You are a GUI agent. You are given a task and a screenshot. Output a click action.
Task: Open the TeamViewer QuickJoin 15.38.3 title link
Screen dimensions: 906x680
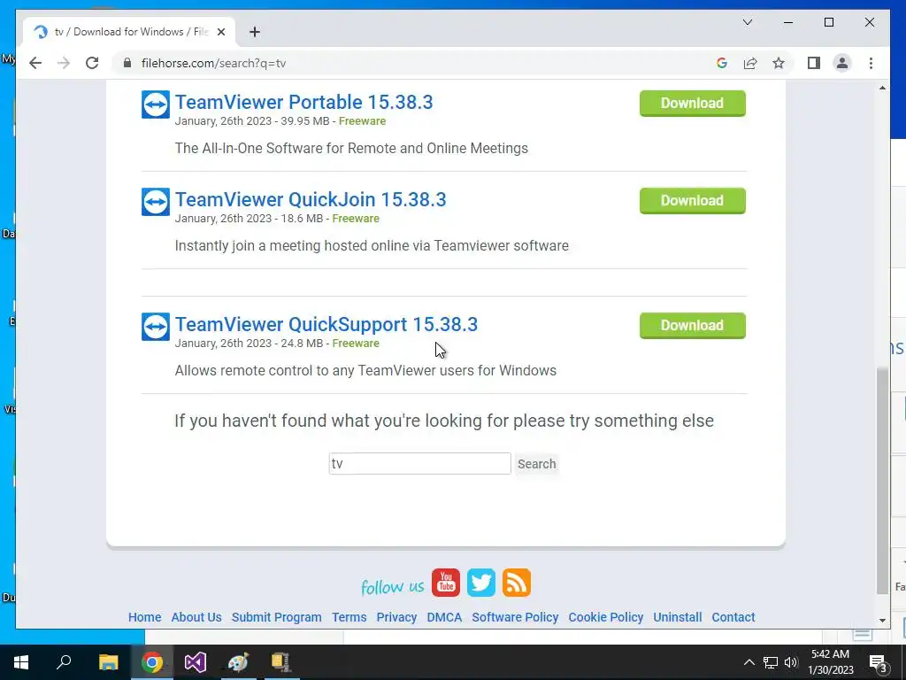(311, 200)
